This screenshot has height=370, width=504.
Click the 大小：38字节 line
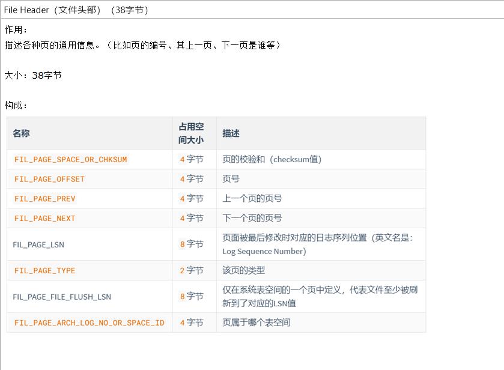(x=33, y=75)
